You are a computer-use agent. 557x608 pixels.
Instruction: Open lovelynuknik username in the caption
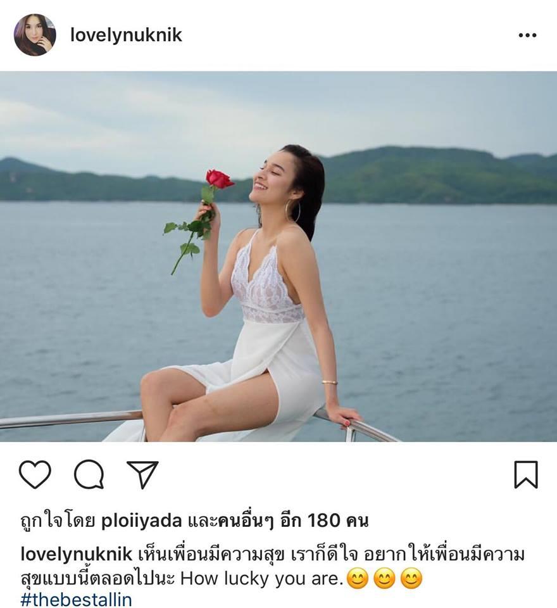tap(77, 555)
